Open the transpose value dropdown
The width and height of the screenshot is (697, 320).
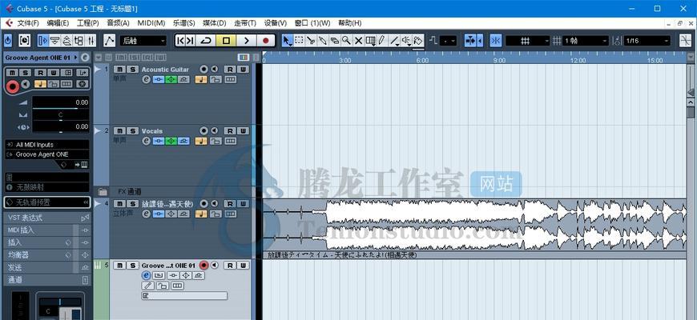click(x=448, y=41)
